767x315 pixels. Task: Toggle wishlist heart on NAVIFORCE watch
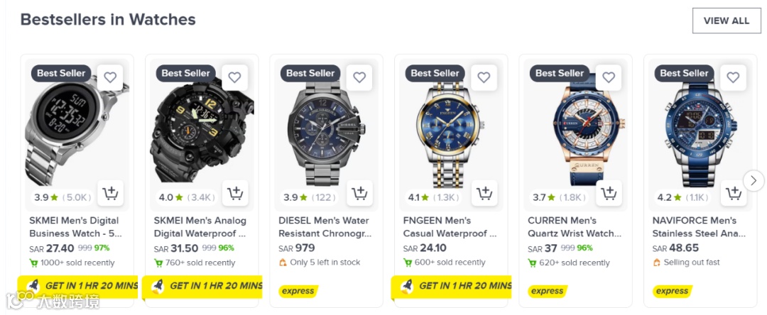pyautogui.click(x=734, y=77)
